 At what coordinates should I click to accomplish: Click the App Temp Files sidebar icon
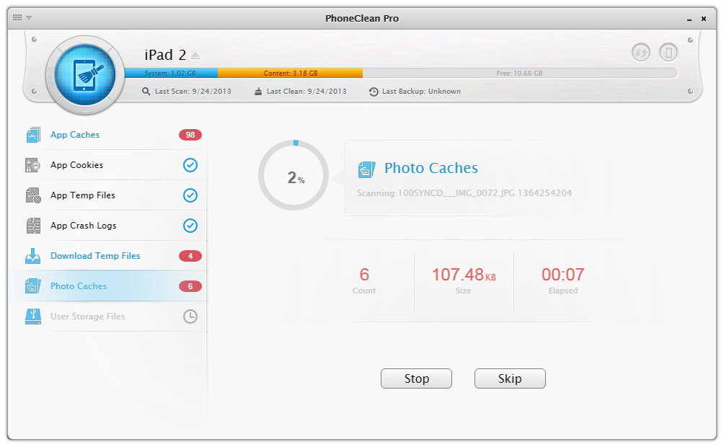pos(33,195)
